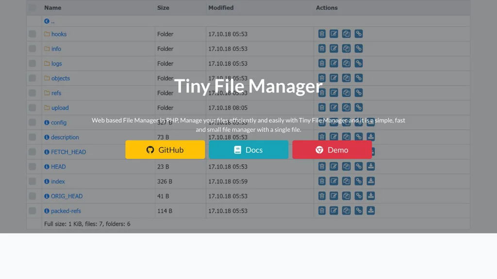Tick the checkbox for info folder
Viewport: 497px width, 279px height.
[33, 49]
